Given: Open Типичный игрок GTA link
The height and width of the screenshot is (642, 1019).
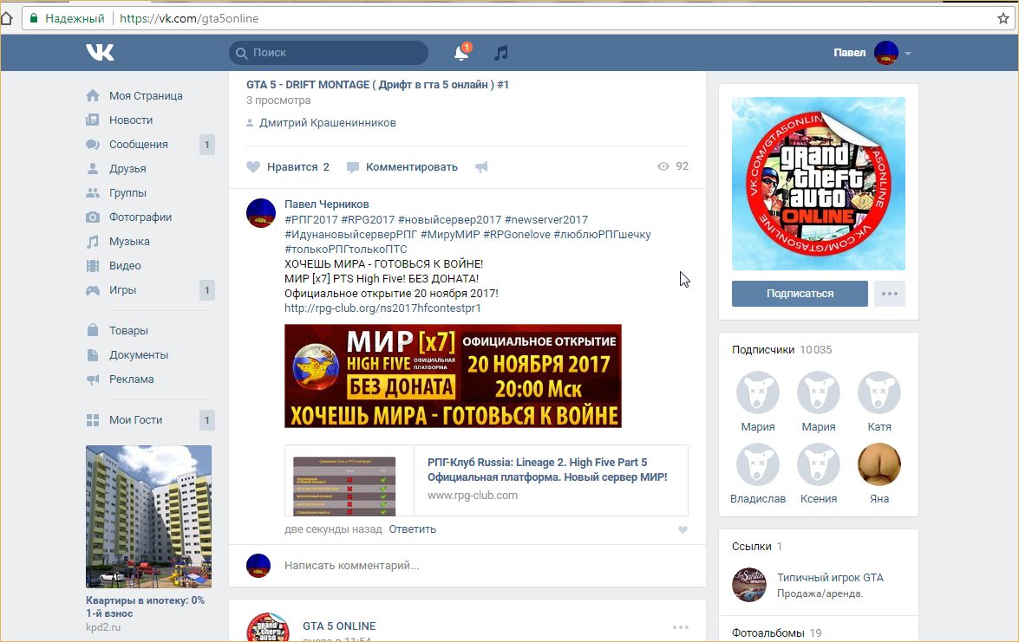Looking at the screenshot, I should click(830, 578).
